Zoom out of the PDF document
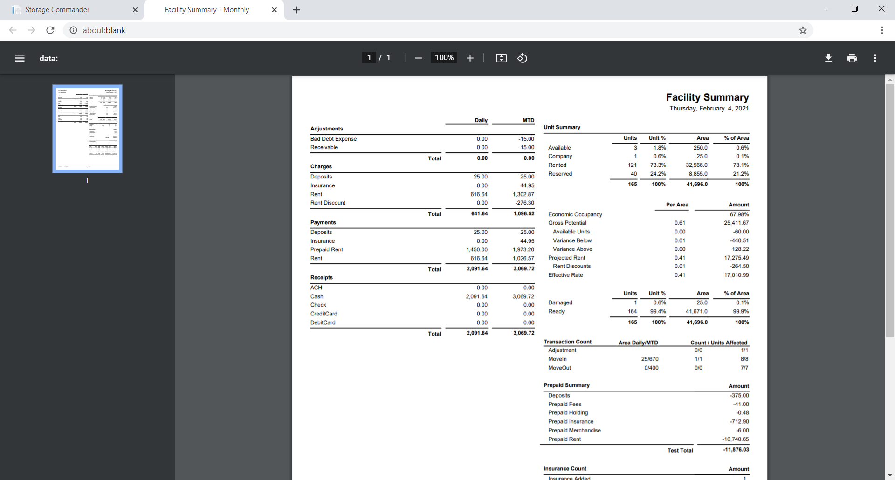The image size is (895, 480). pyautogui.click(x=418, y=58)
